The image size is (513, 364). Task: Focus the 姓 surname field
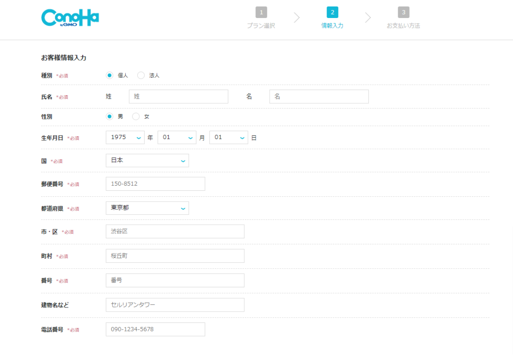(179, 97)
